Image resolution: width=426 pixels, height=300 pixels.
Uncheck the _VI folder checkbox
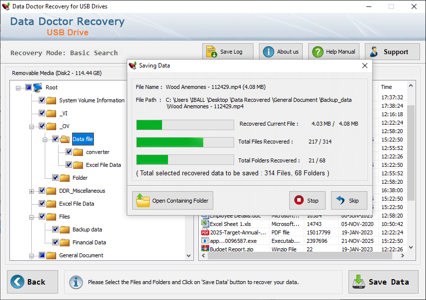pos(42,113)
